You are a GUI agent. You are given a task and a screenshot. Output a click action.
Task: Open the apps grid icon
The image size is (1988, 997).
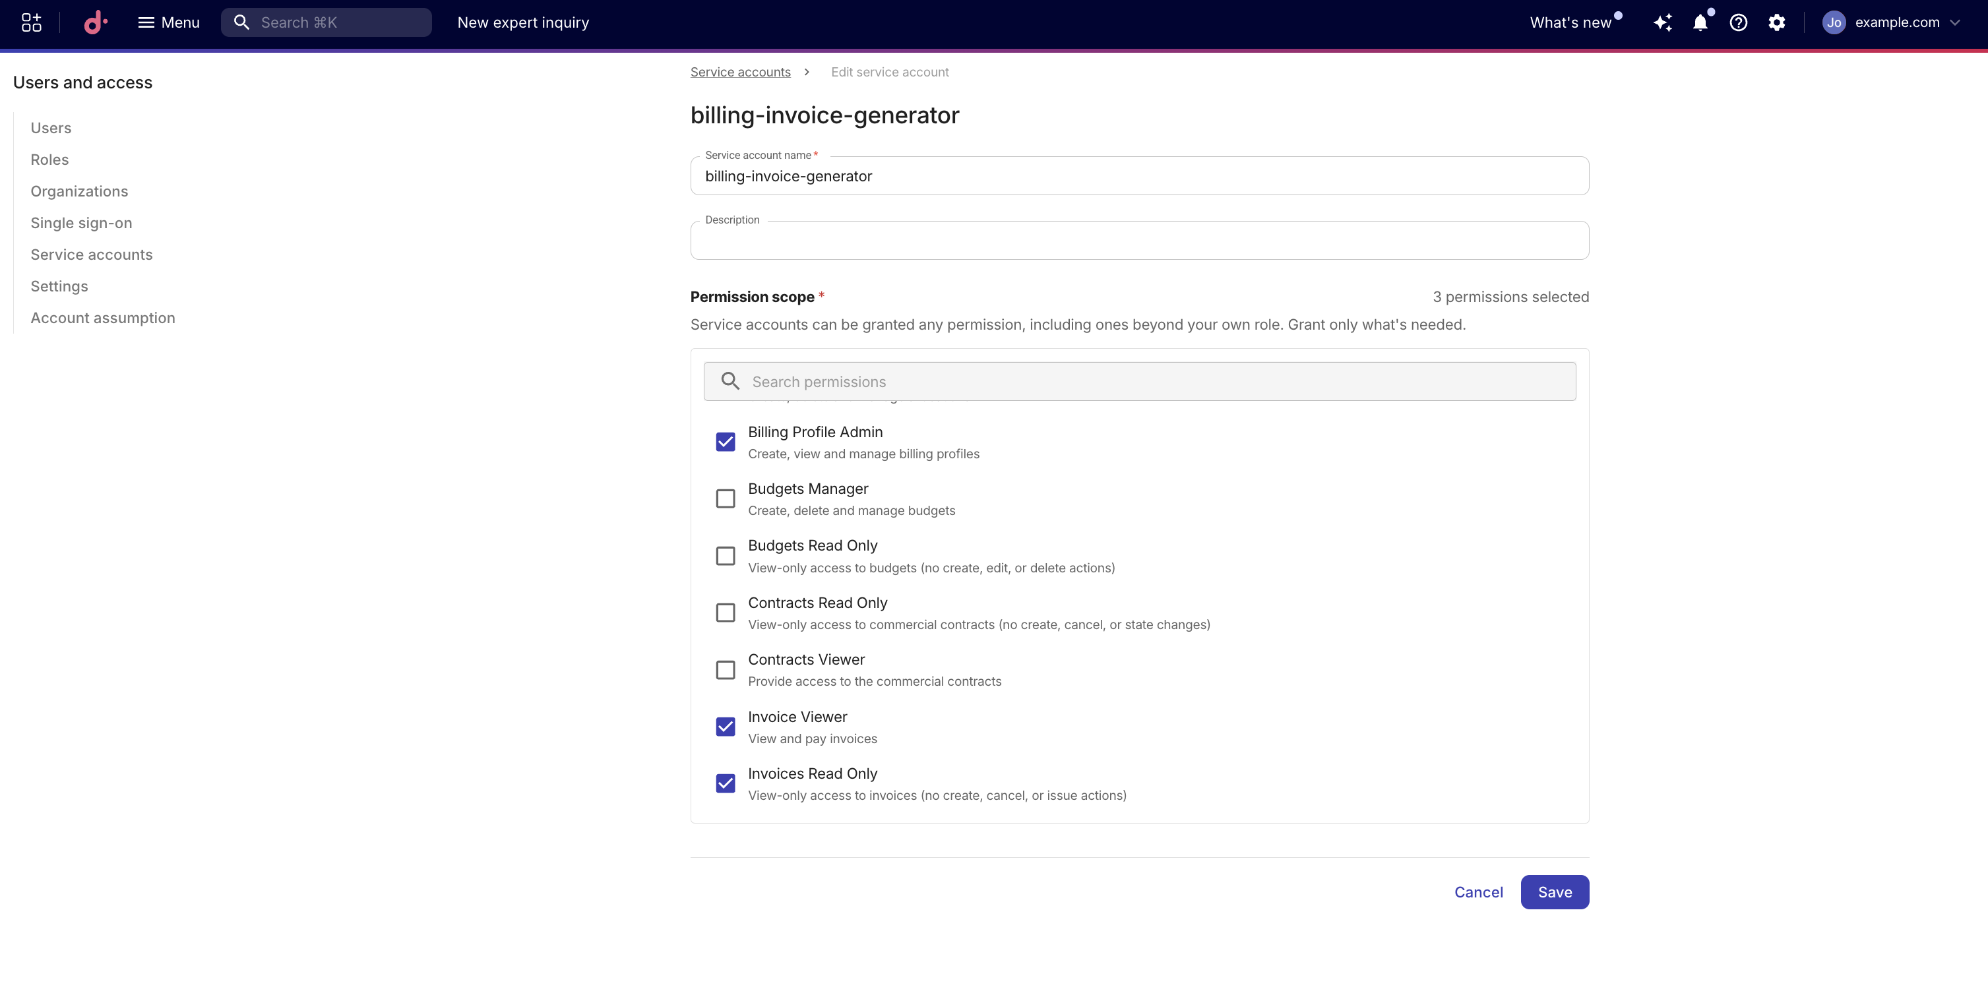coord(31,22)
